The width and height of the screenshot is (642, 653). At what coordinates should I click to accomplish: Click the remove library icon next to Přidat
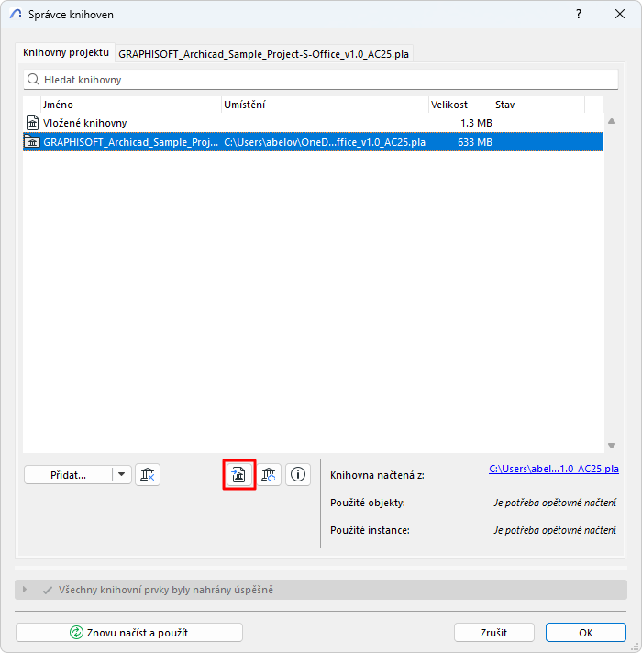148,475
